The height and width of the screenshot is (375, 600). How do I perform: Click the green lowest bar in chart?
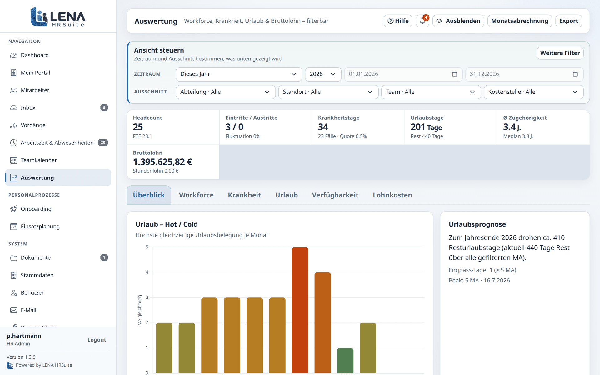(345, 360)
